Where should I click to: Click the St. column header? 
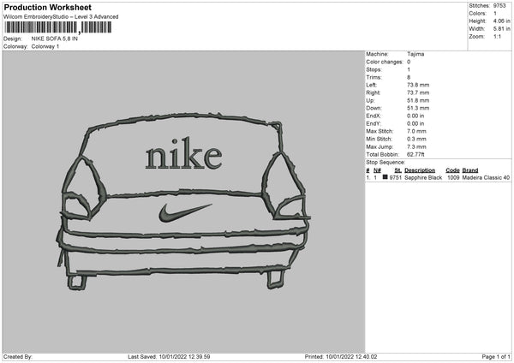pos(397,170)
